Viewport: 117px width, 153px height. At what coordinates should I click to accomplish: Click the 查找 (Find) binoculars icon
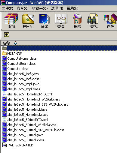point(94,21)
